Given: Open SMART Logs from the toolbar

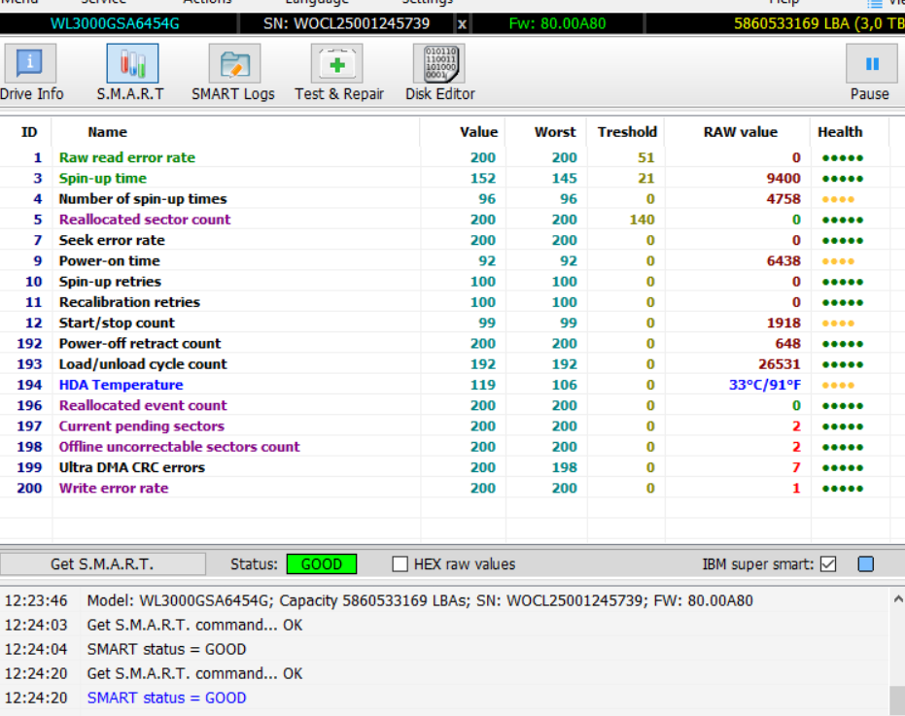Looking at the screenshot, I should (232, 74).
